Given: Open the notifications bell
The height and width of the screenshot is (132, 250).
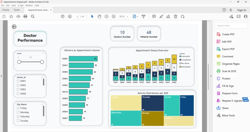Looking at the screenshot, I should [x=231, y=10].
